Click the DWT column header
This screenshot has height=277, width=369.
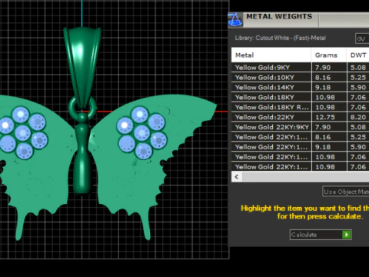point(358,55)
